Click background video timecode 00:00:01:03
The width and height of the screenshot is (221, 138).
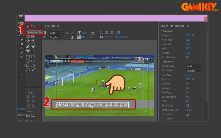122,37
